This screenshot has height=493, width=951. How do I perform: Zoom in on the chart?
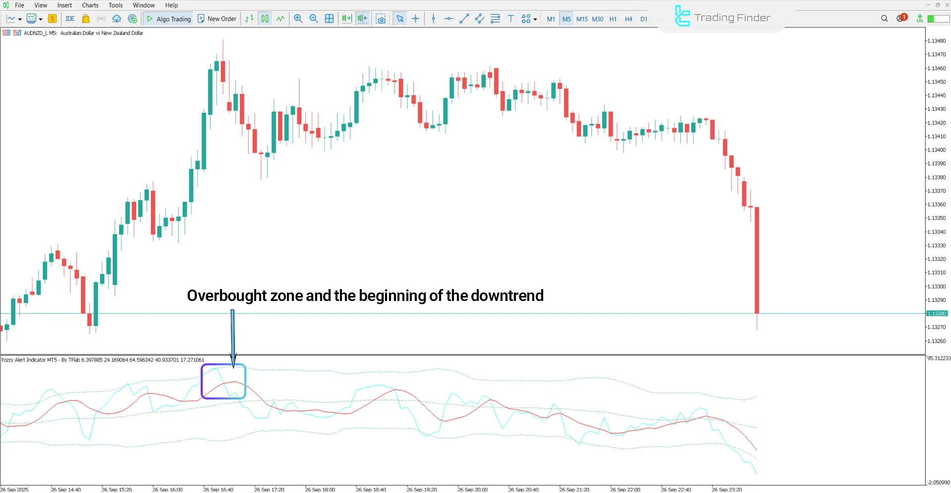[298, 18]
